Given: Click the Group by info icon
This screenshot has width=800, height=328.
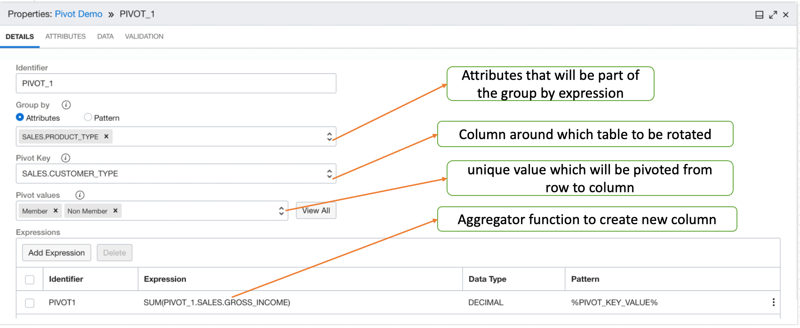Looking at the screenshot, I should (66, 105).
